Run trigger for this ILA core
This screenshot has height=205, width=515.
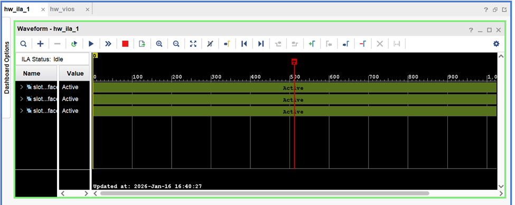pos(91,44)
